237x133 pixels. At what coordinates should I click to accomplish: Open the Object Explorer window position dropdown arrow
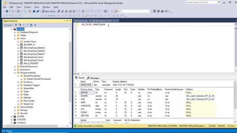tap(64, 21)
